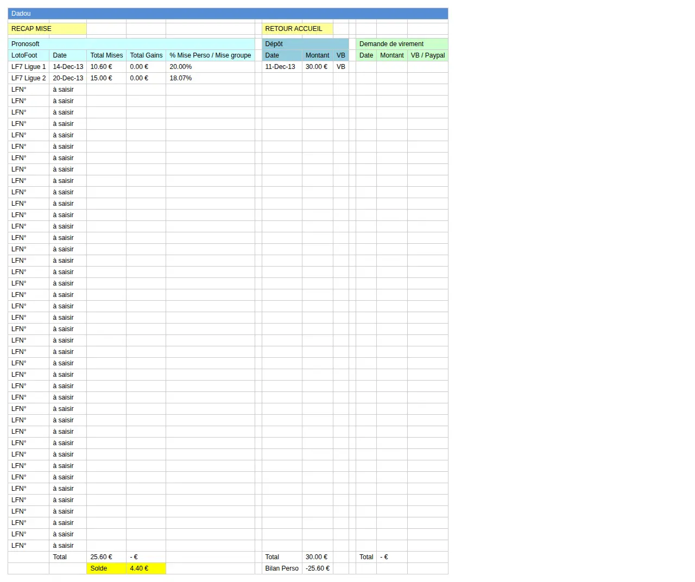Image resolution: width=695 pixels, height=582 pixels.
Task: Select the VB cell in the 11-Dec-13 row
Action: click(x=341, y=67)
